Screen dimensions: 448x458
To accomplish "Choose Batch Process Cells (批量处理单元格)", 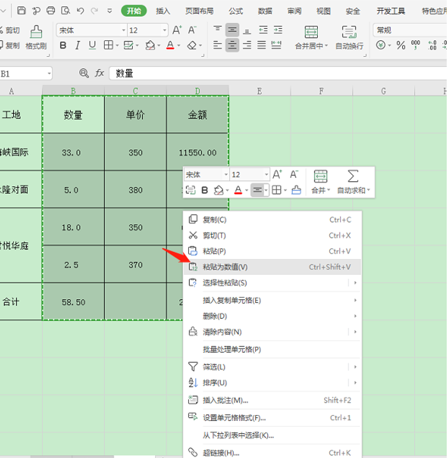I will tap(273, 350).
